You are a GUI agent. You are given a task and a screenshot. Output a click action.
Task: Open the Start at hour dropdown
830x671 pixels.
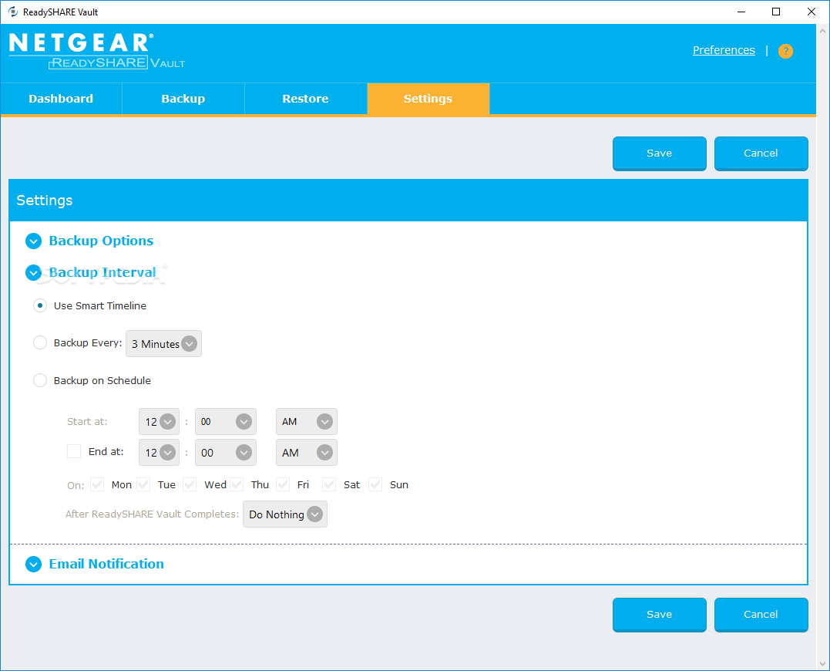[159, 422]
